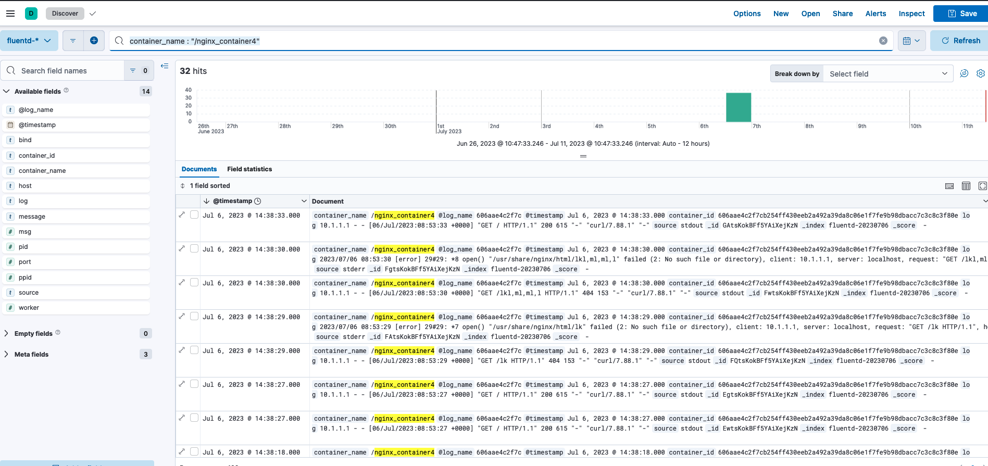The width and height of the screenshot is (988, 466).
Task: Select the message field
Action: tap(77, 217)
